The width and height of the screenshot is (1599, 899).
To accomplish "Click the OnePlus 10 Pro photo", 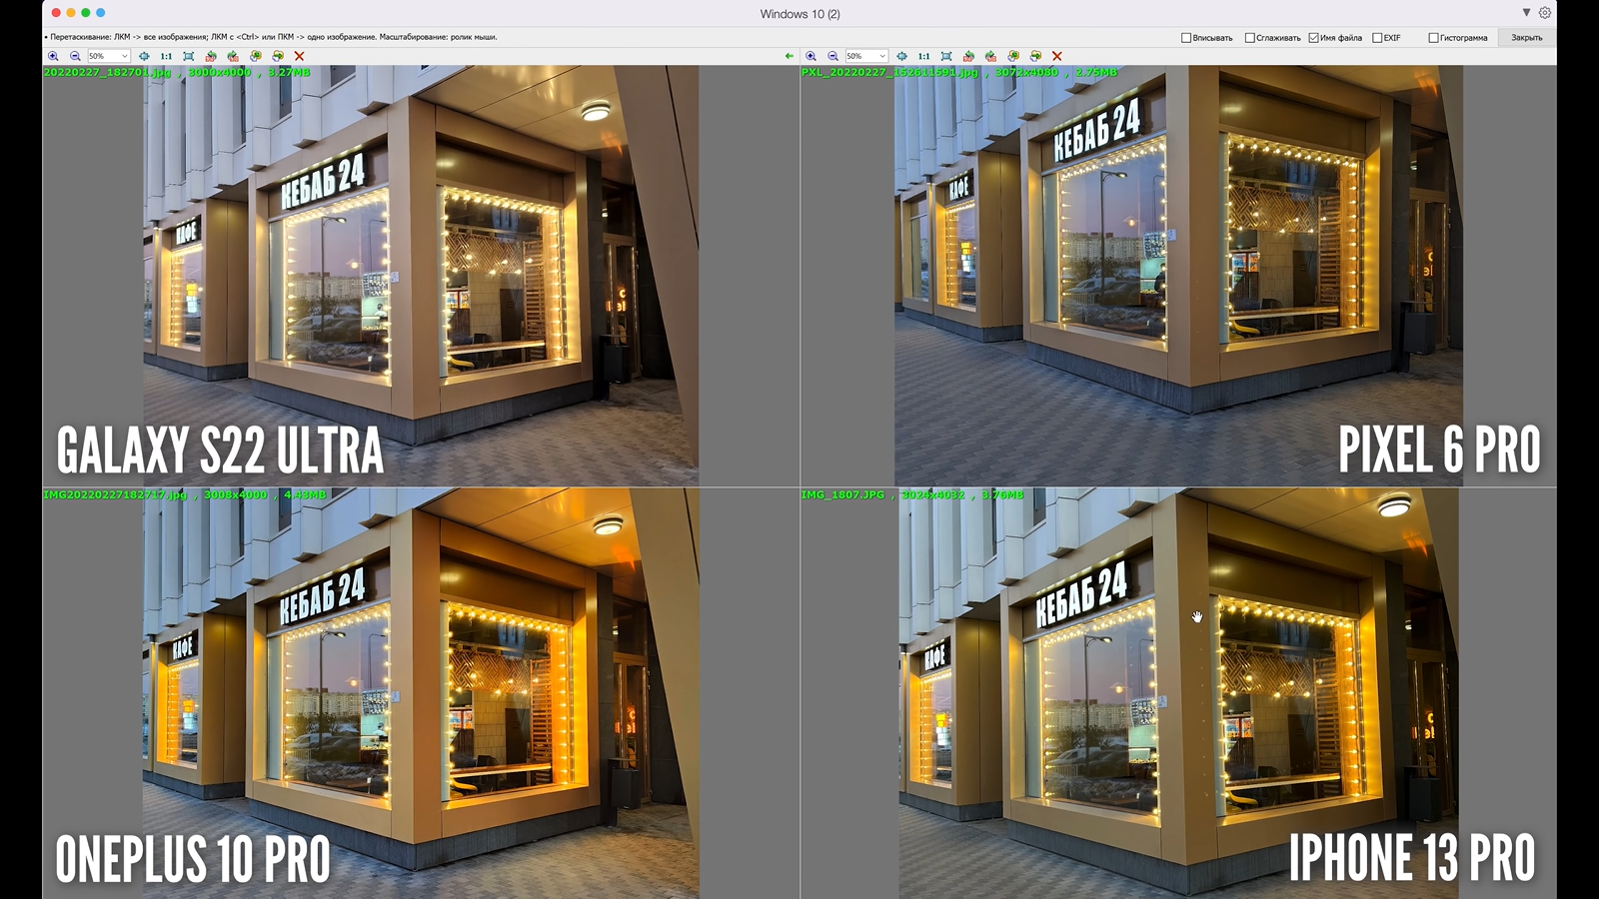I will tap(421, 693).
